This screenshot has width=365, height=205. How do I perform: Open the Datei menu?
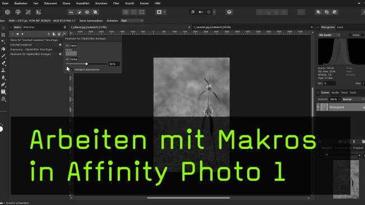point(5,3)
